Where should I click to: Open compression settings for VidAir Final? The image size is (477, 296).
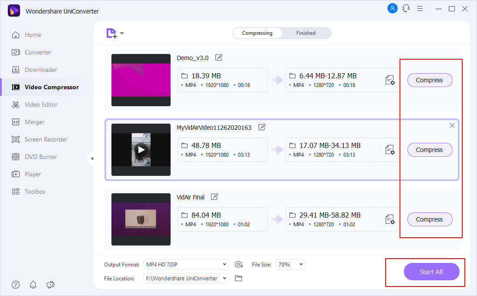(x=390, y=220)
